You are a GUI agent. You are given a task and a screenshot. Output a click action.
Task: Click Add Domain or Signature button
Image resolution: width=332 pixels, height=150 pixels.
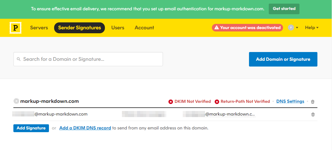pyautogui.click(x=283, y=59)
